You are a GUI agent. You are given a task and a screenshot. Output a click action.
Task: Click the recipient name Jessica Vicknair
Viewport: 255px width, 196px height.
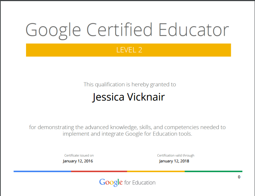point(128,97)
